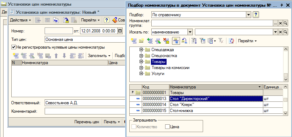
Task: Expand the Услуги tree folder
Action: coord(141,74)
